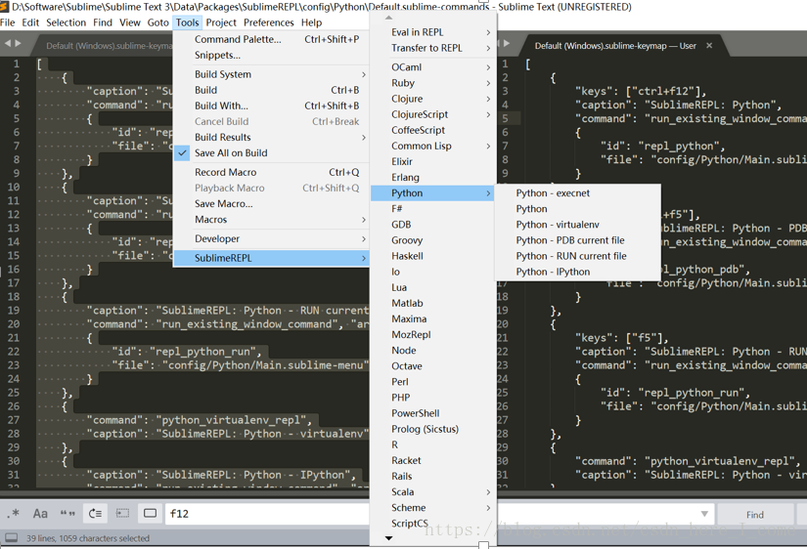This screenshot has height=549, width=807.
Task: Expand Eval in REPL submenu
Action: [x=432, y=32]
